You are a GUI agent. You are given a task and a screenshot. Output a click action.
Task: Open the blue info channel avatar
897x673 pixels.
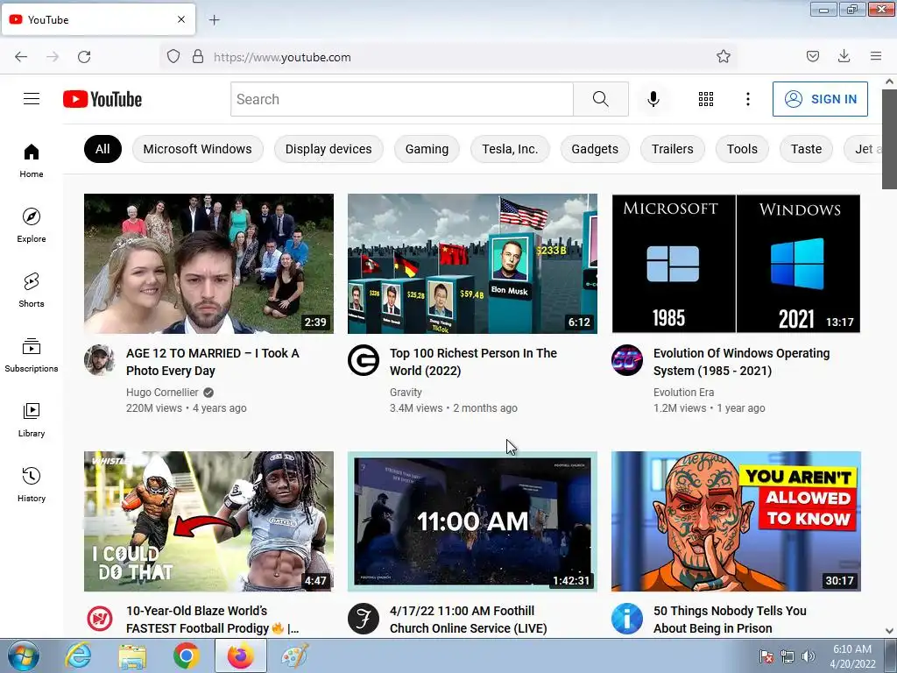pos(627,618)
